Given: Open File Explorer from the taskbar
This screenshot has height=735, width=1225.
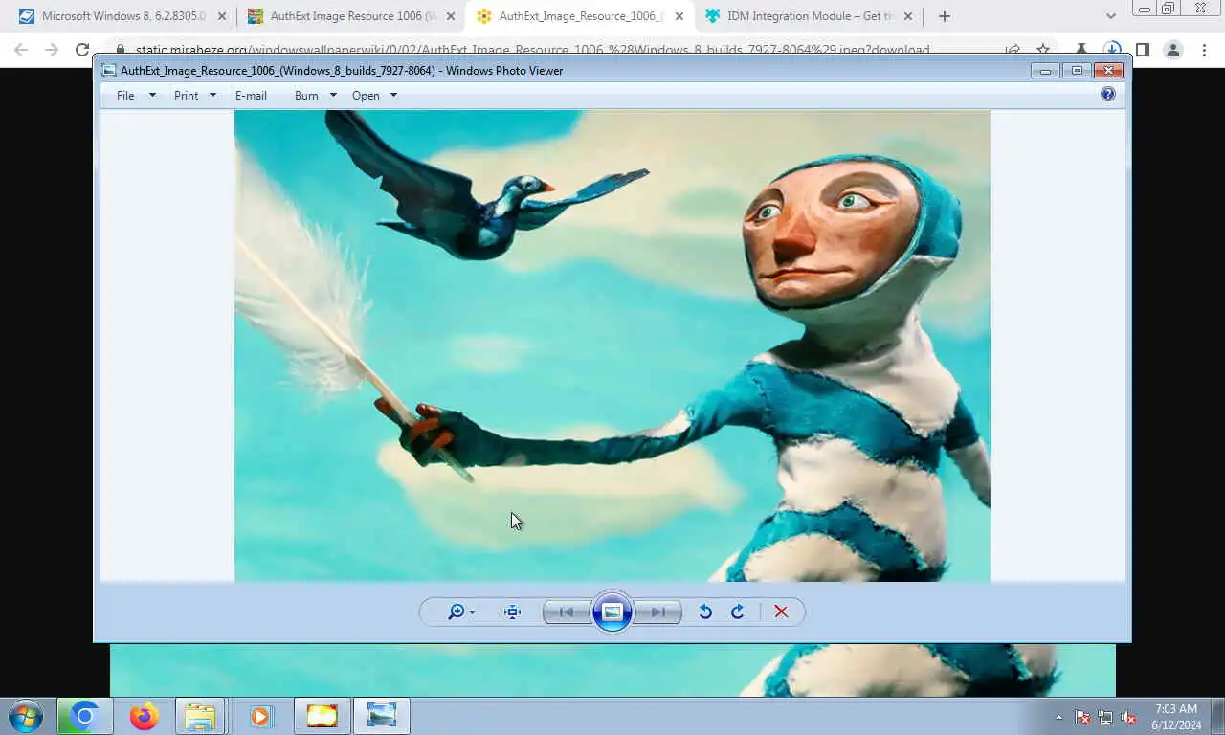Looking at the screenshot, I should (x=200, y=716).
